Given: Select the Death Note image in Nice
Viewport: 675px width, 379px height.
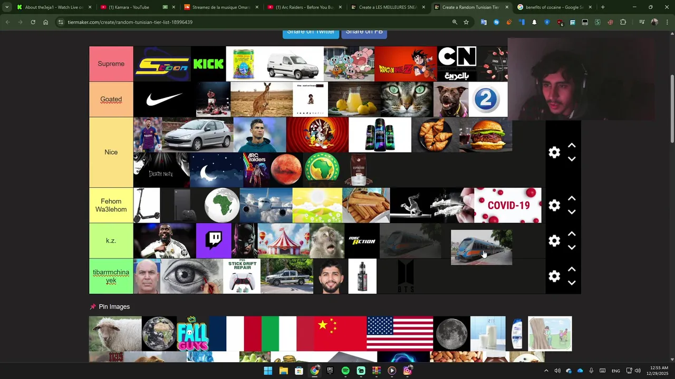Looking at the screenshot, I should pyautogui.click(x=161, y=170).
